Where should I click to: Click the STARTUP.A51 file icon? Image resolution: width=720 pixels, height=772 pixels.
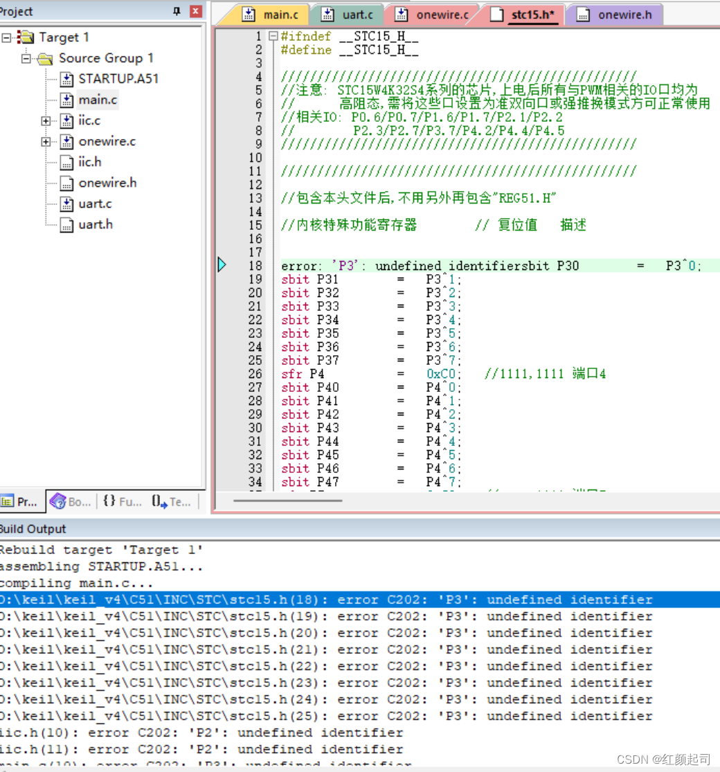pyautogui.click(x=65, y=79)
